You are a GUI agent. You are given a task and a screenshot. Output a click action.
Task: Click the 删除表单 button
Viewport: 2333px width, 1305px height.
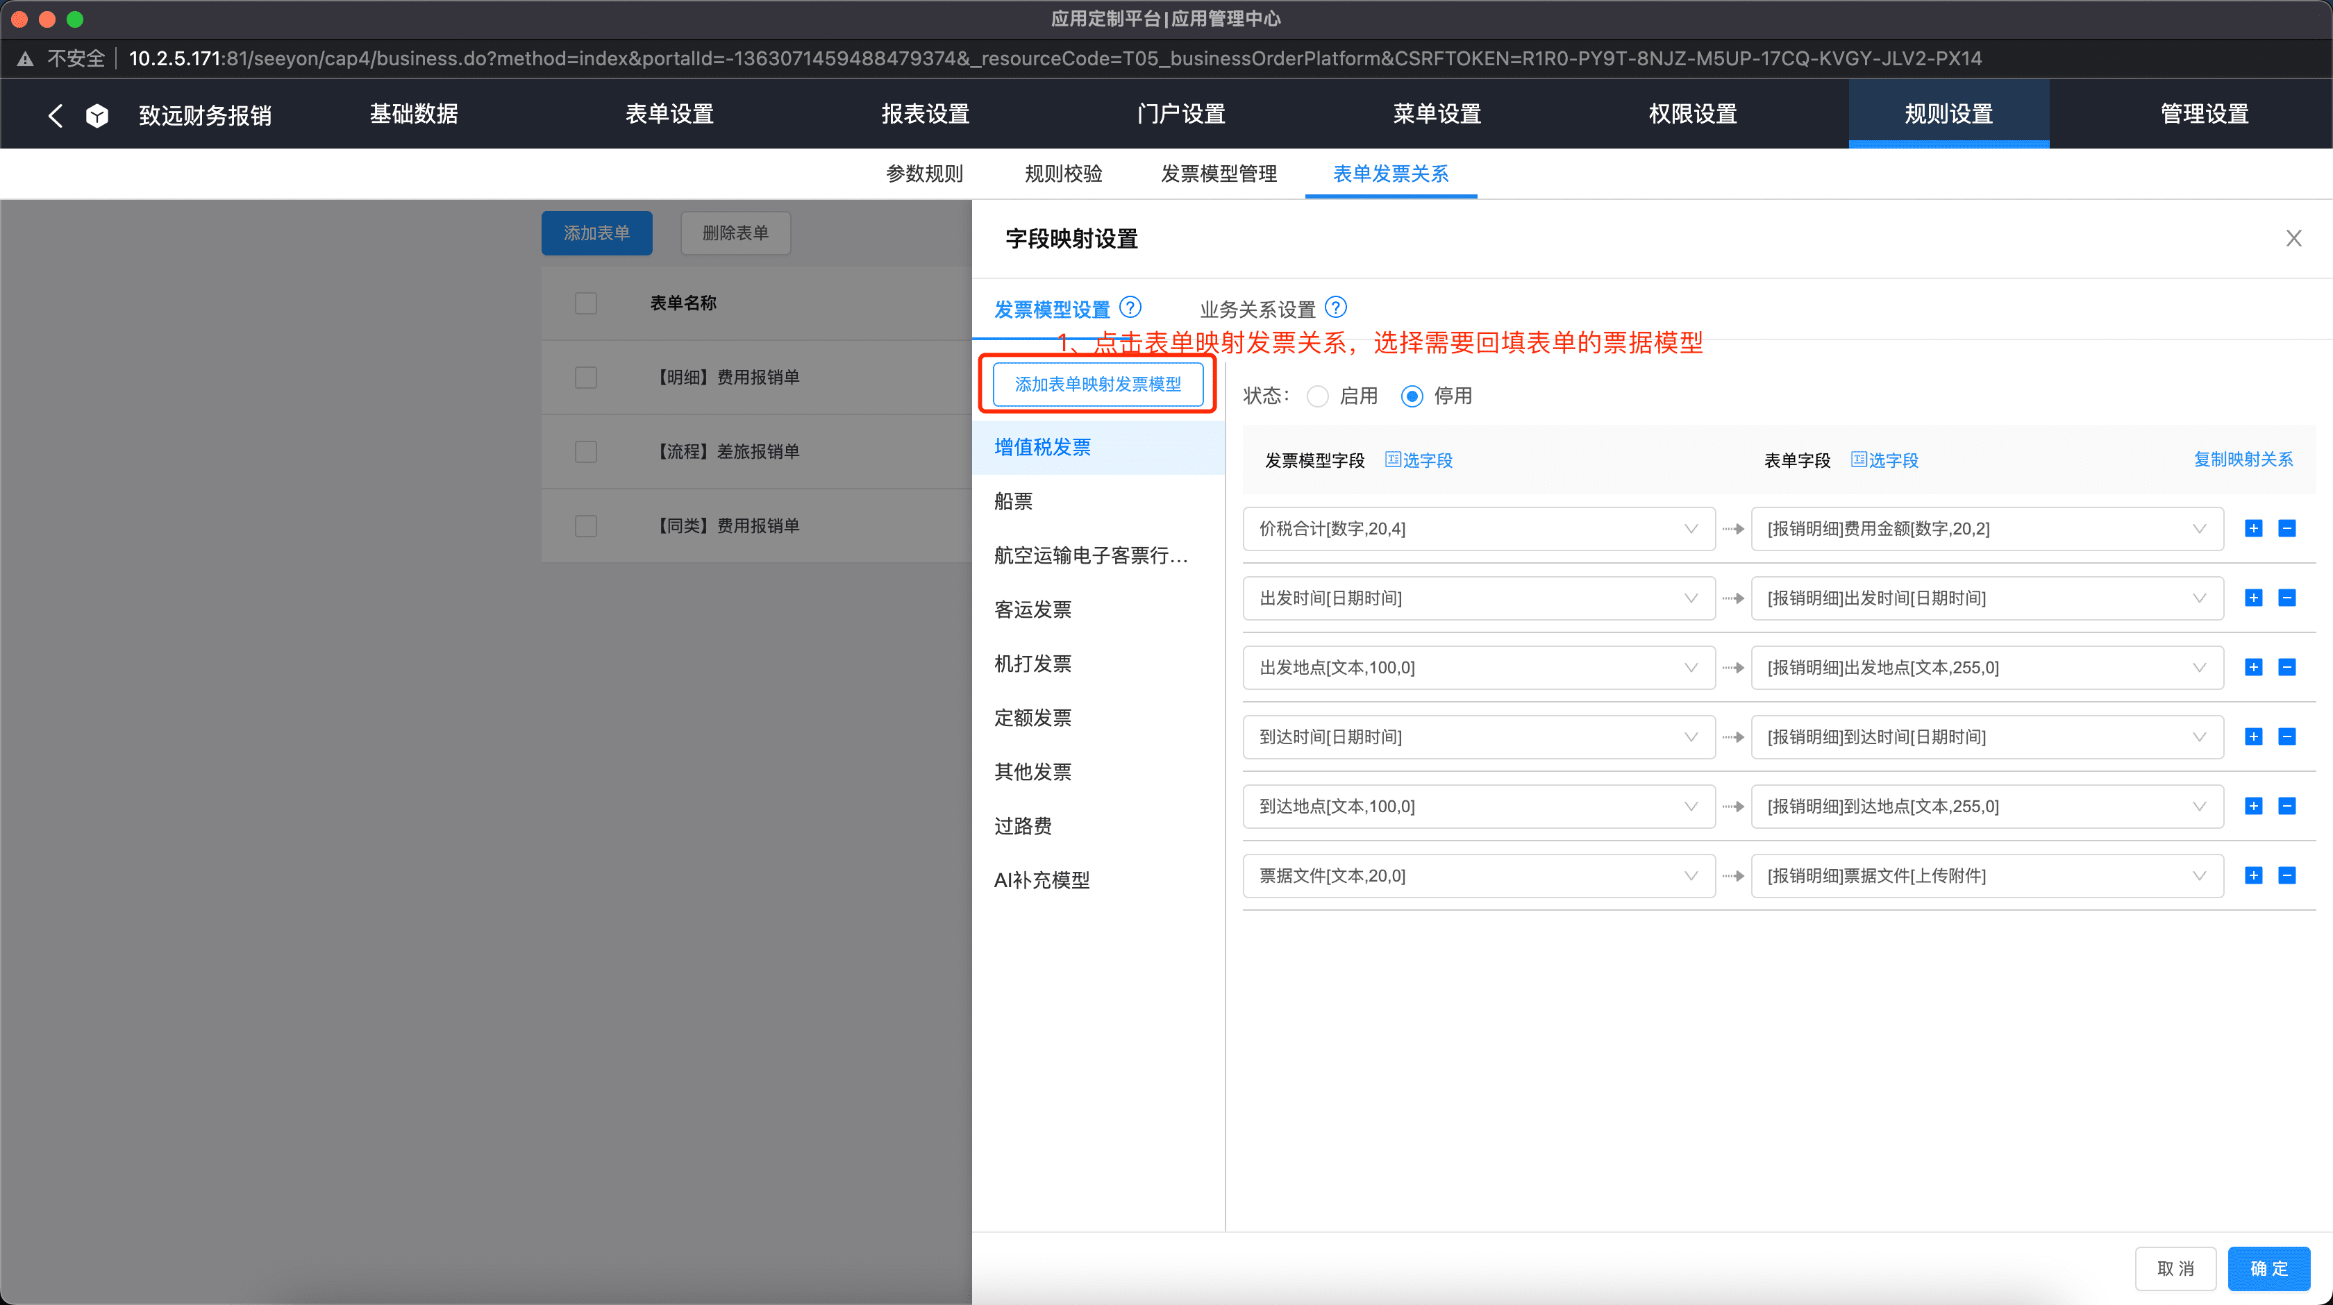point(735,233)
